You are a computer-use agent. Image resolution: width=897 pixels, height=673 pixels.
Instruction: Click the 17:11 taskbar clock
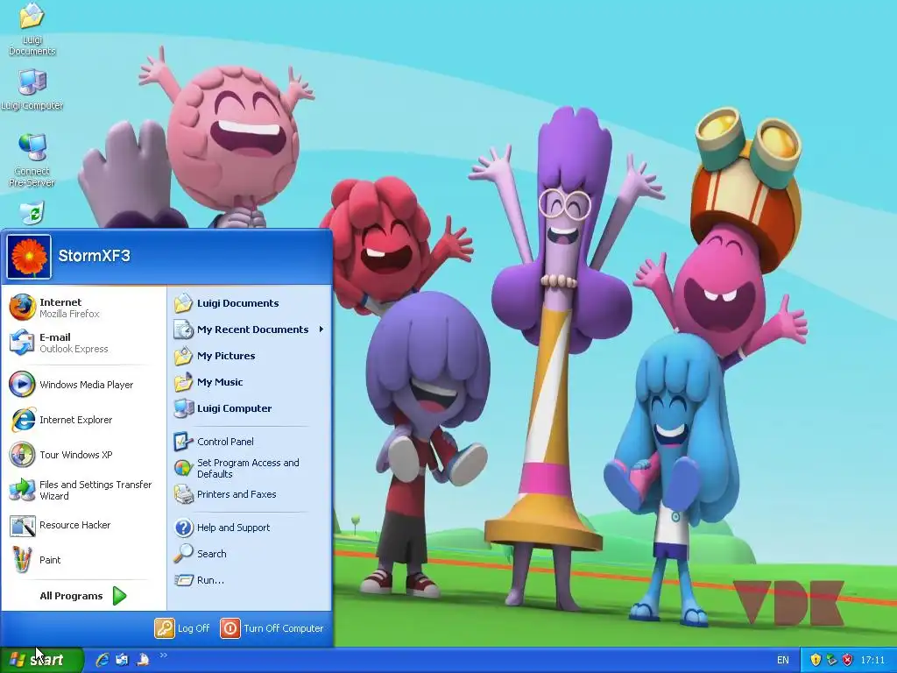click(872, 660)
